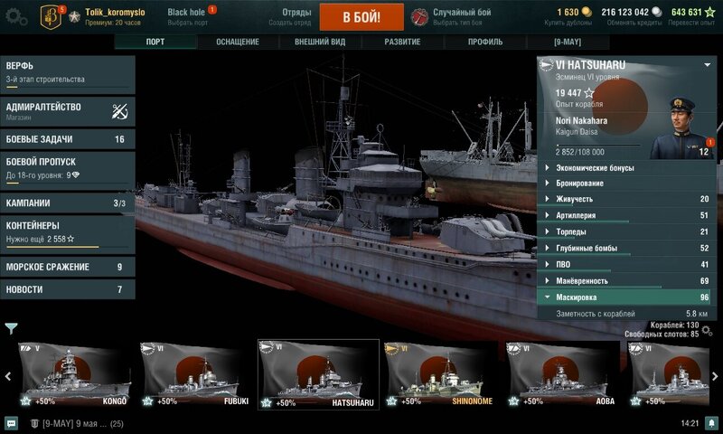Screen dimensions: 723x434
Task: Open the chat window icon
Action: [x=12, y=423]
